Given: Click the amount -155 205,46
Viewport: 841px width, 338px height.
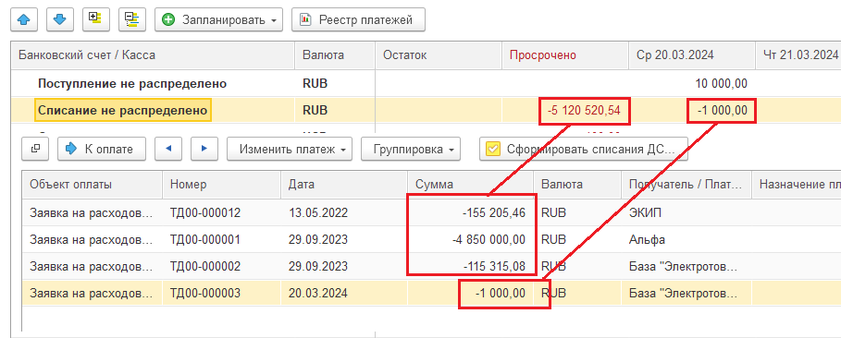Looking at the screenshot, I should (494, 212).
